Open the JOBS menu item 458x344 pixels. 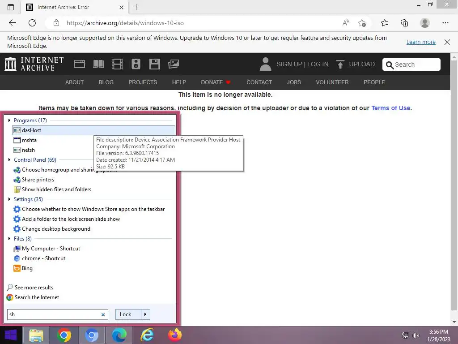point(294,82)
